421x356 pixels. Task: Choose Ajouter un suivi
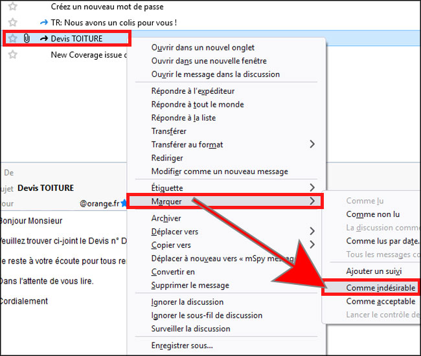coord(374,271)
